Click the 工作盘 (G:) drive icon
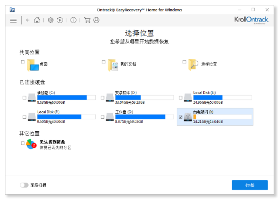 point(110,117)
